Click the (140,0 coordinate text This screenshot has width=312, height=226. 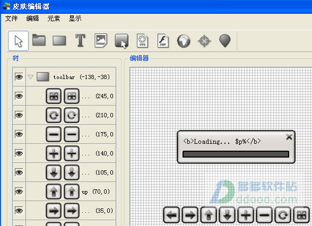[105, 153]
